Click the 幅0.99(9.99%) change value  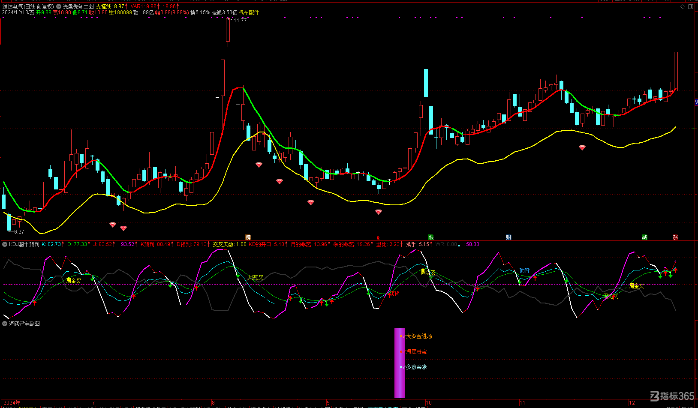click(172, 12)
